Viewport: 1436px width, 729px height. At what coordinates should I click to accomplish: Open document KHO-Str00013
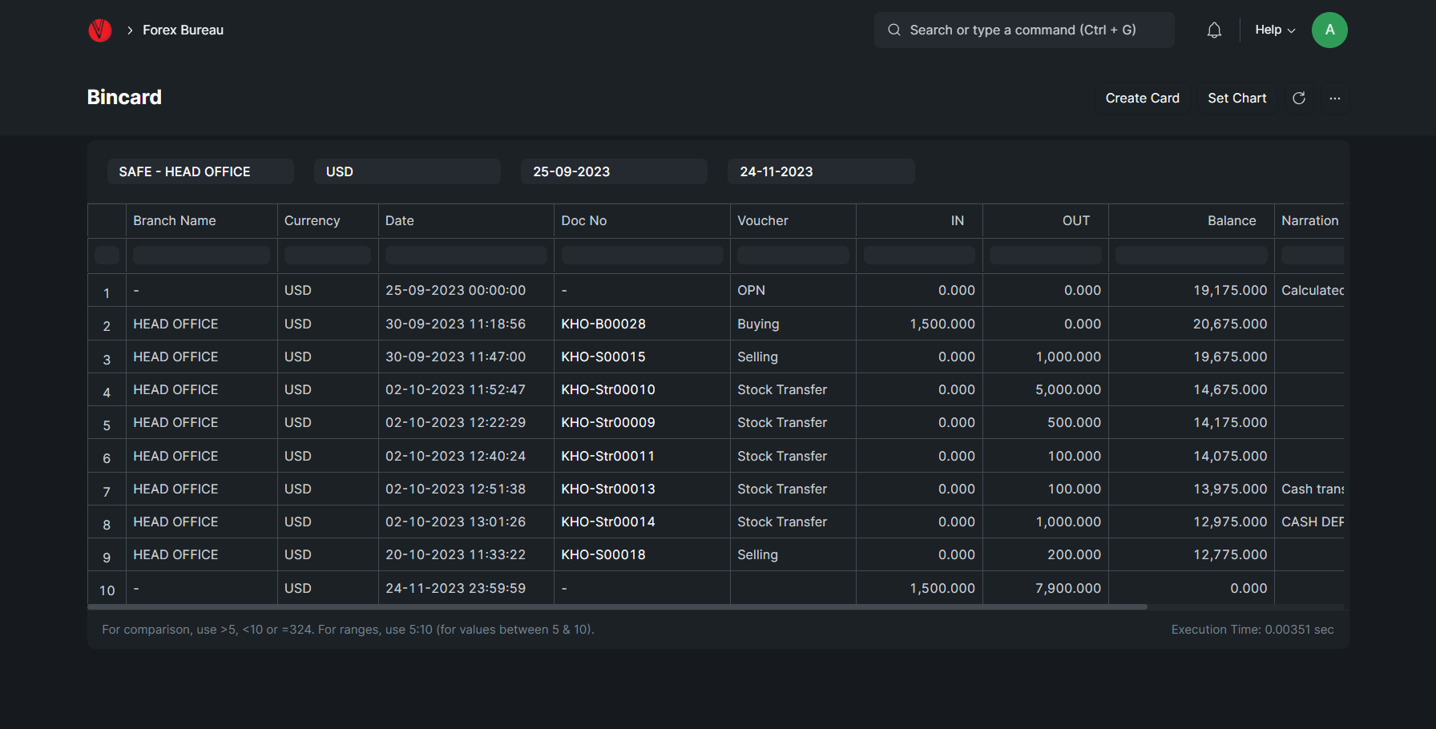(x=608, y=489)
